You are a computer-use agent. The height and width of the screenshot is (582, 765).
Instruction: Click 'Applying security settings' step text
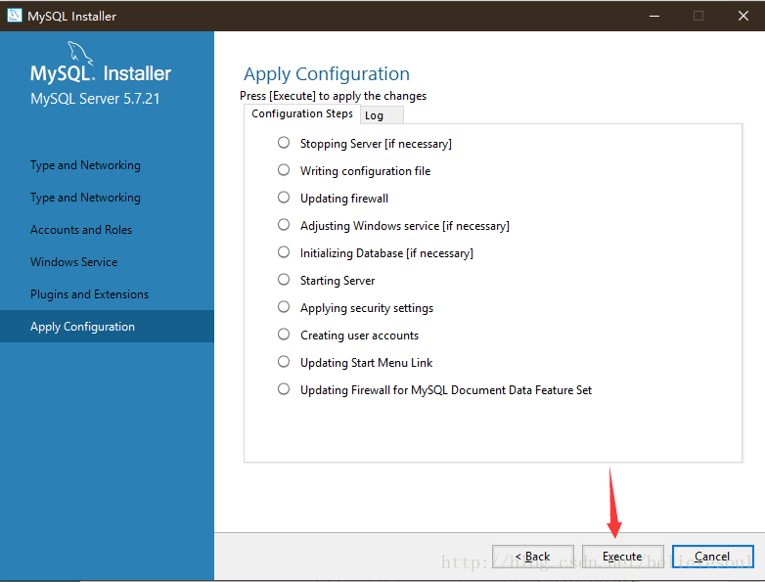tap(367, 308)
